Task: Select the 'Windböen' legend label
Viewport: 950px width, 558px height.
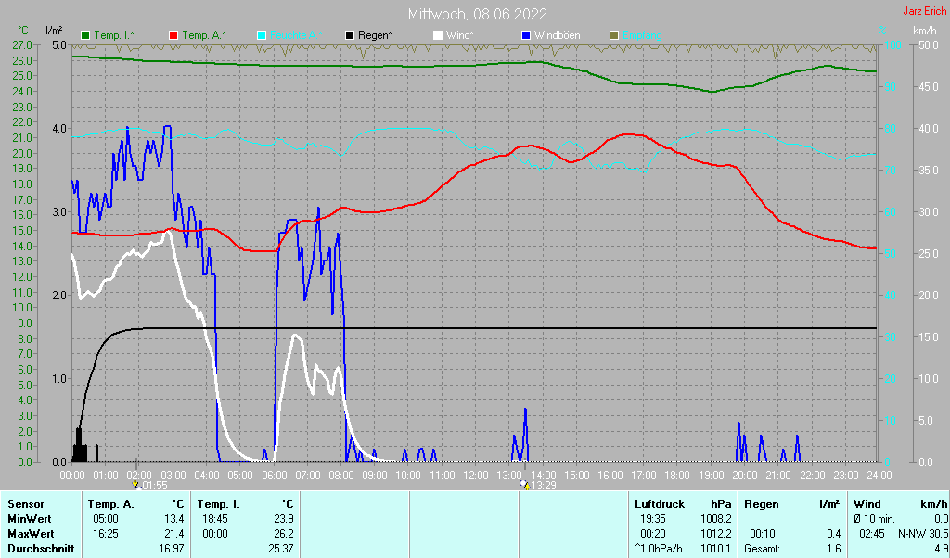Action: tap(557, 36)
